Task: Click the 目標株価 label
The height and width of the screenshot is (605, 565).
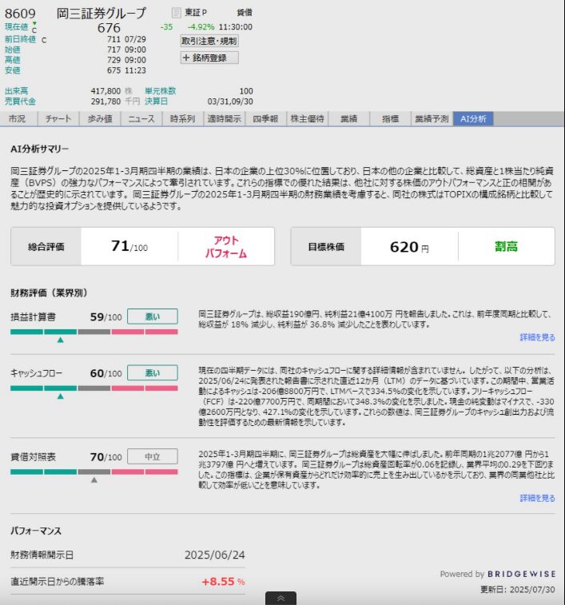Action: [x=326, y=247]
